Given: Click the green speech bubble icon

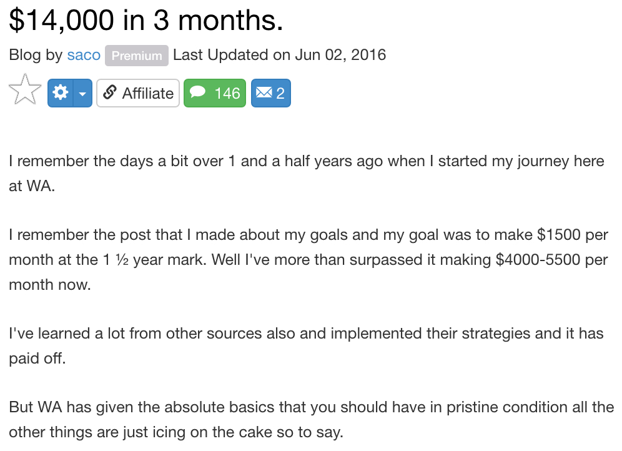Looking at the screenshot, I should point(197,92).
